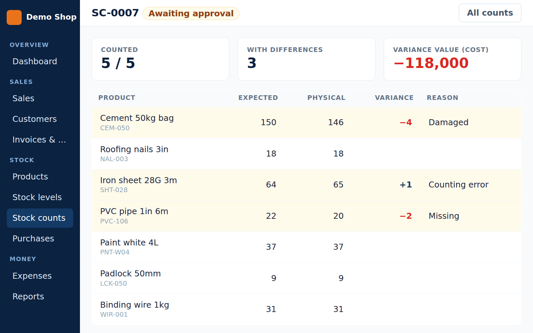
Task: Go to Sales in sidebar
Action: click(x=40, y=98)
